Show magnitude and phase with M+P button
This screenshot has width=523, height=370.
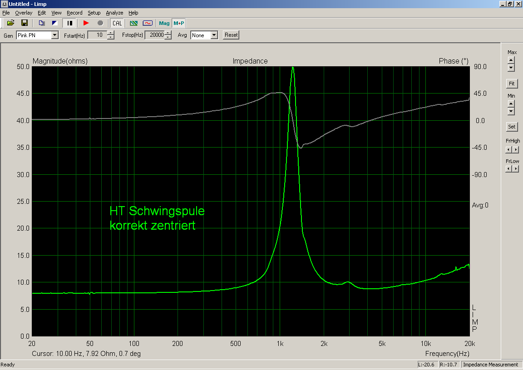179,23
